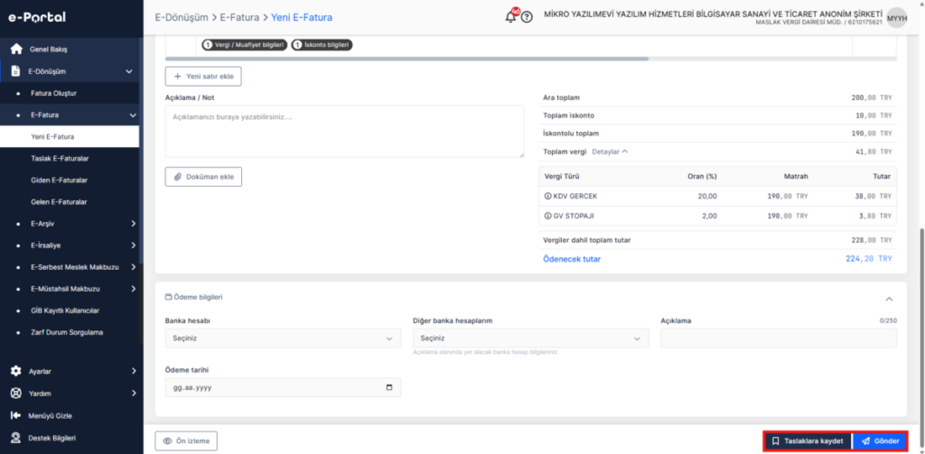Expand E-Müstahsil Makbuzu submenu

pos(134,289)
